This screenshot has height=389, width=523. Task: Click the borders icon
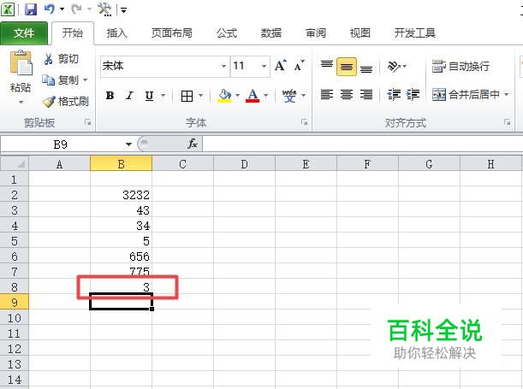(187, 96)
